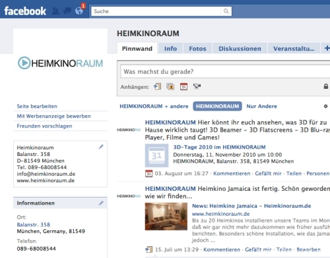The image size is (330, 258).
Task: Open the Jamaica living room photo thumbnail
Action: point(166,217)
